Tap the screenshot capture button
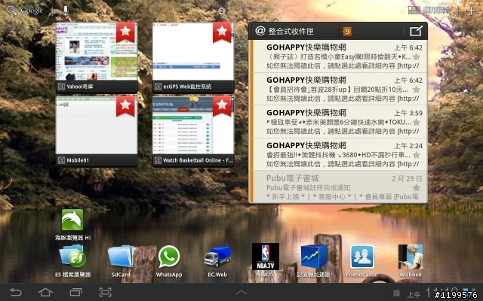 pyautogui.click(x=105, y=292)
